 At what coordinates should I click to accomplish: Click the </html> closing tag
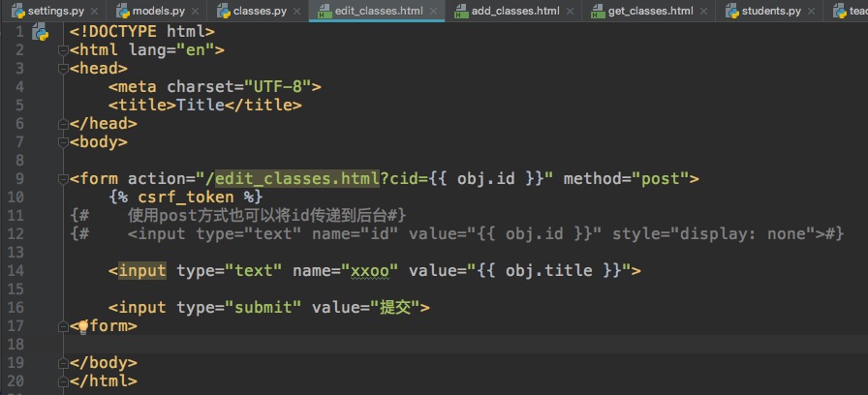[104, 381]
